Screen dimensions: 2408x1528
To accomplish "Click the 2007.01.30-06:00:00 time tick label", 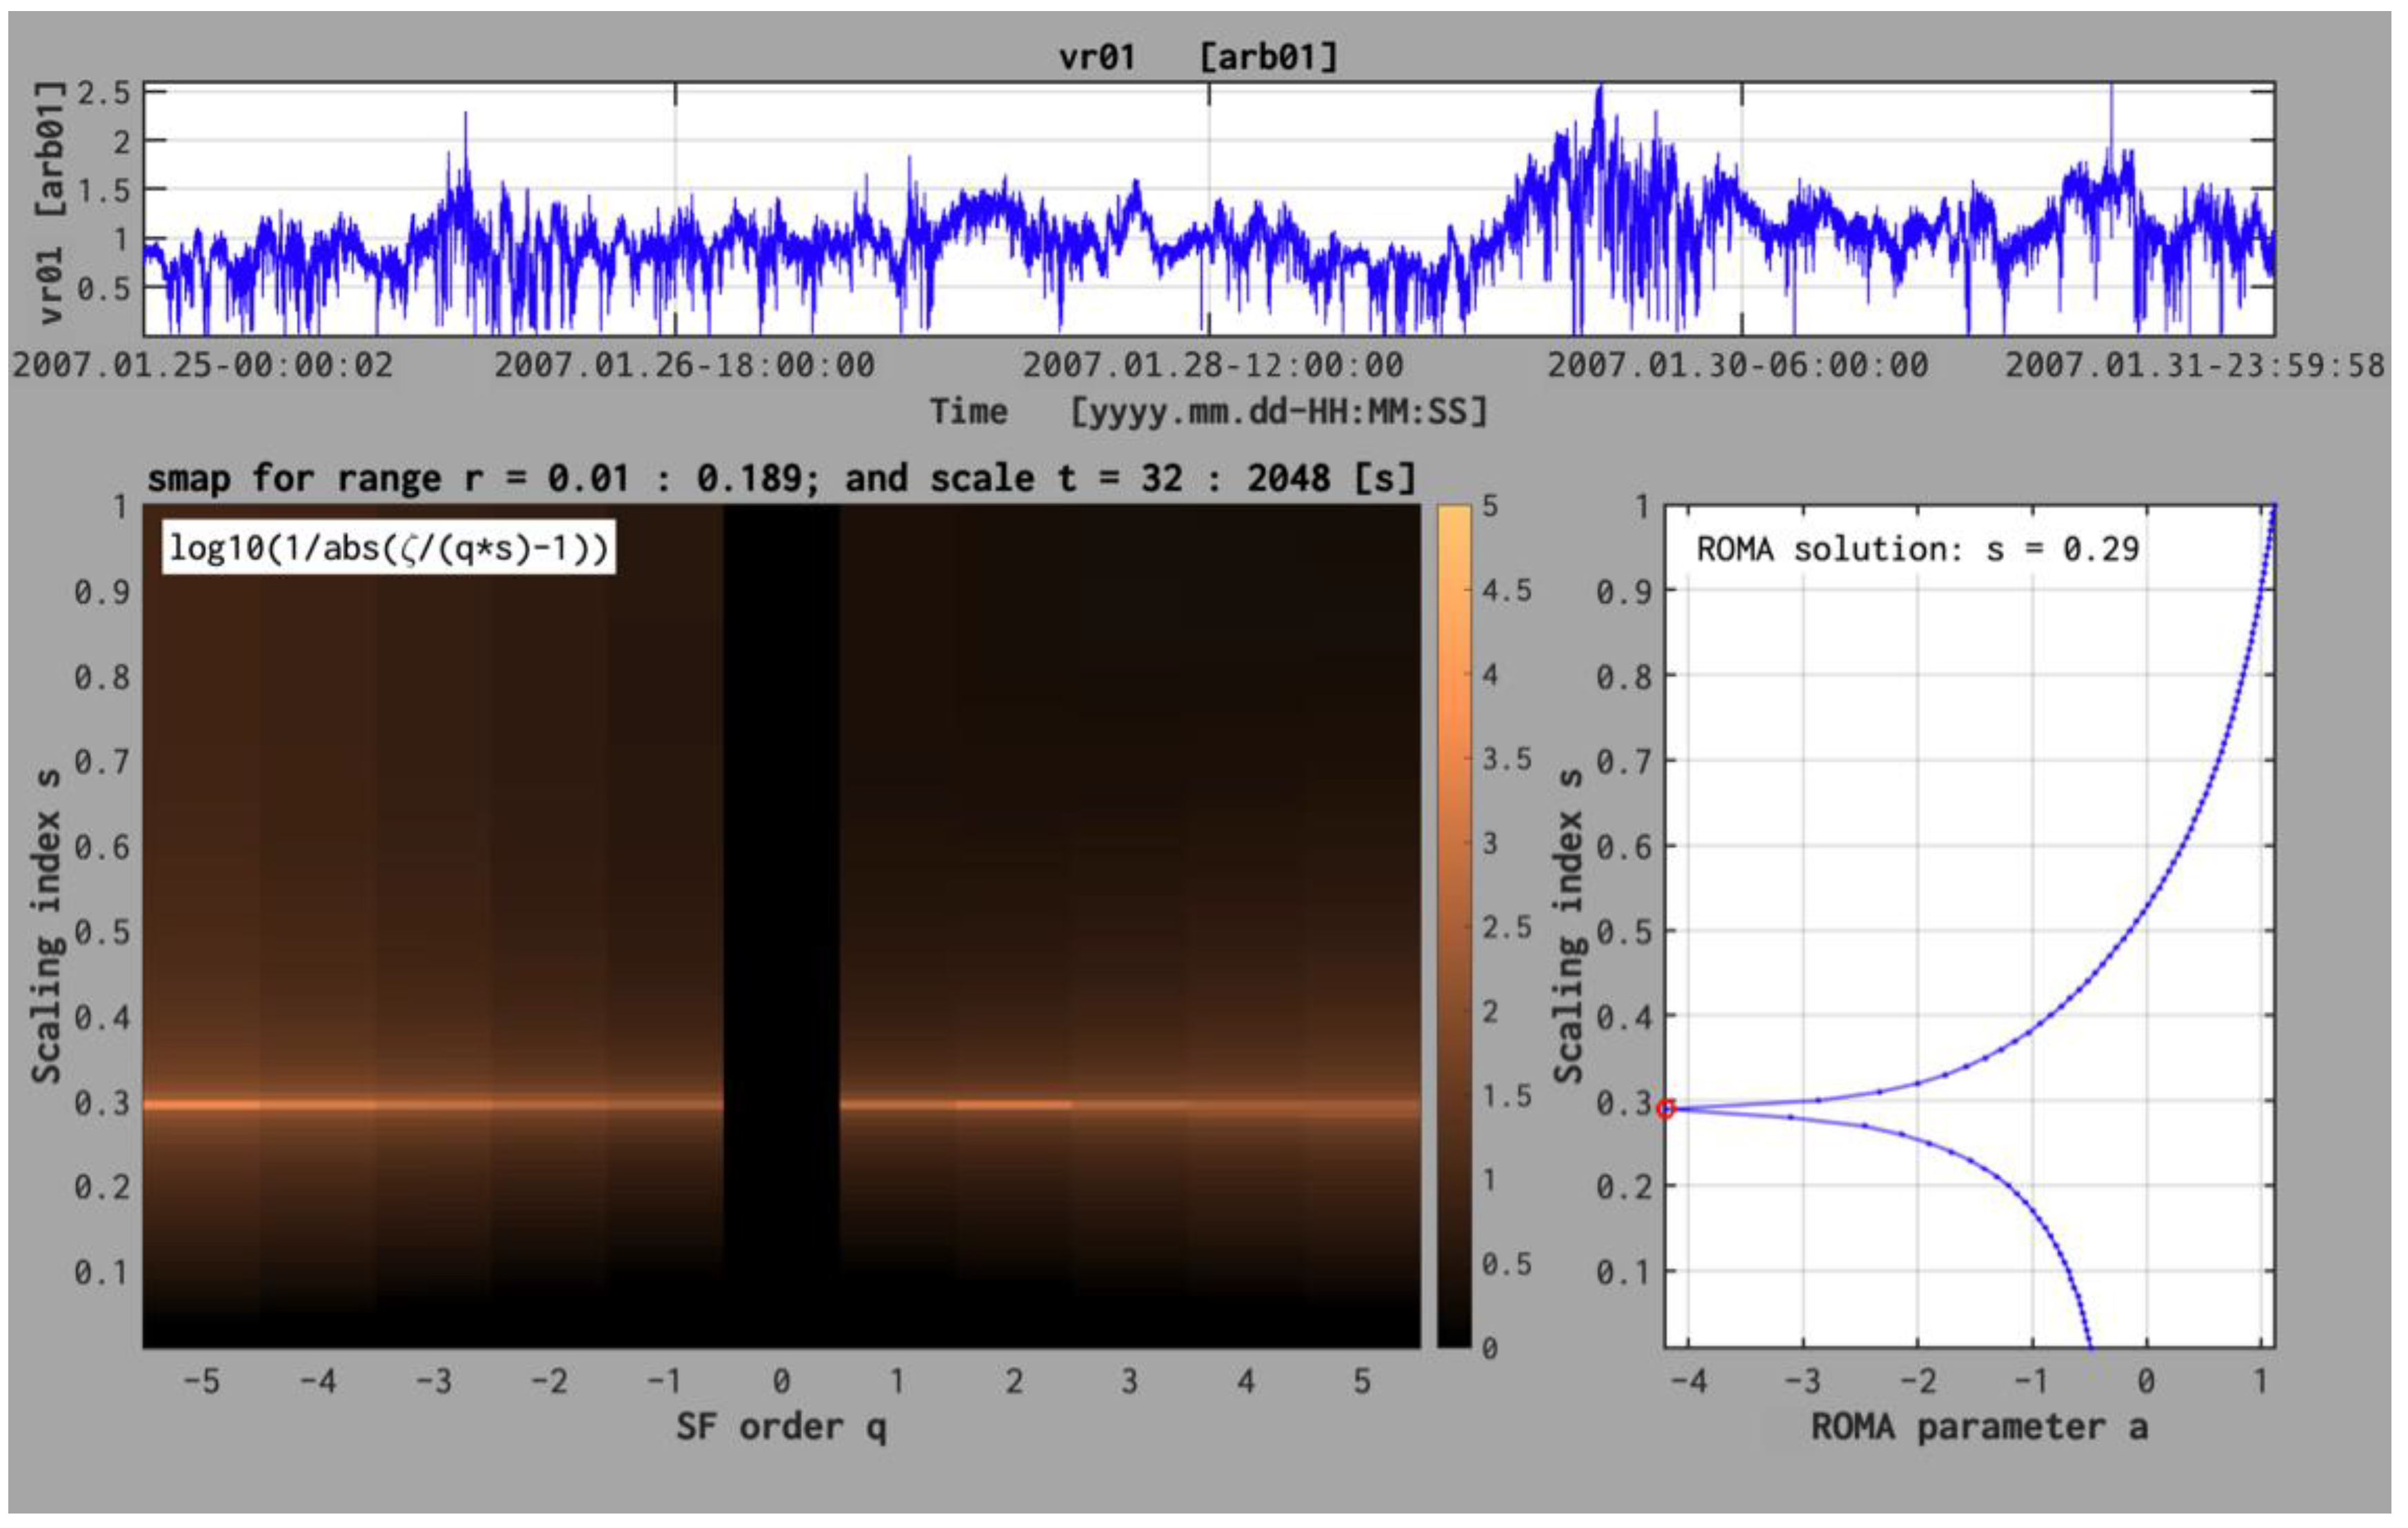I will (1738, 365).
